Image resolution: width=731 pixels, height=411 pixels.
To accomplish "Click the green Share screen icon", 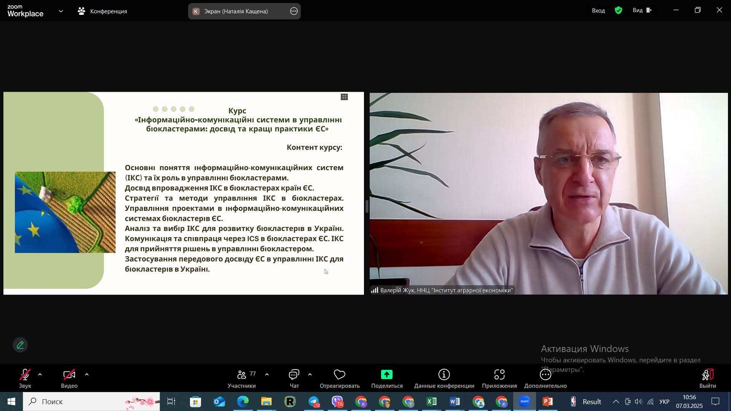I will (386, 375).
